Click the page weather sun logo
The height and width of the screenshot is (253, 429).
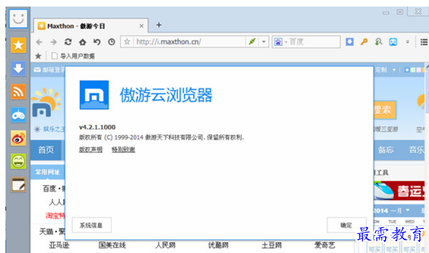coord(45,103)
